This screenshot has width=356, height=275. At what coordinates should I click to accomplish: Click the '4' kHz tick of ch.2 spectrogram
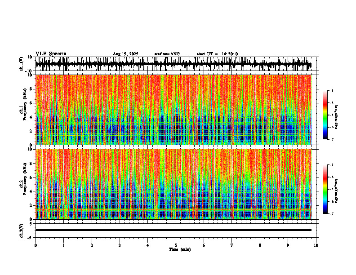[31, 191]
